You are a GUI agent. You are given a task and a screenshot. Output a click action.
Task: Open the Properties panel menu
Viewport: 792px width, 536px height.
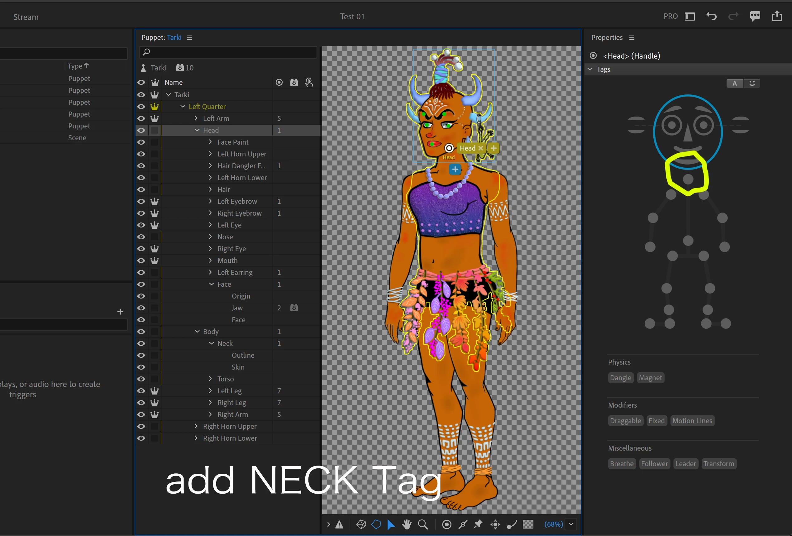[x=632, y=38]
